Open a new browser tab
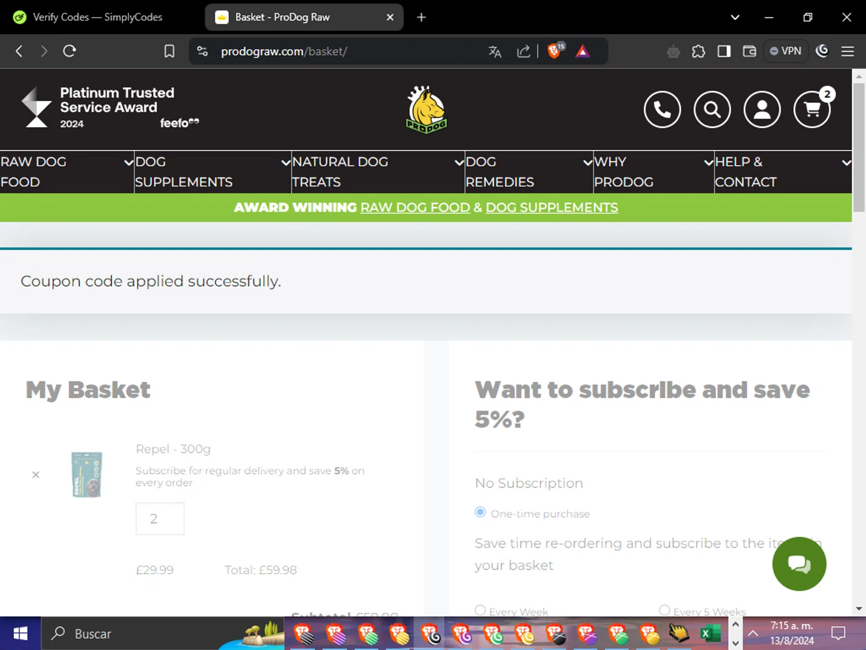Image resolution: width=866 pixels, height=650 pixels. pyautogui.click(x=421, y=17)
